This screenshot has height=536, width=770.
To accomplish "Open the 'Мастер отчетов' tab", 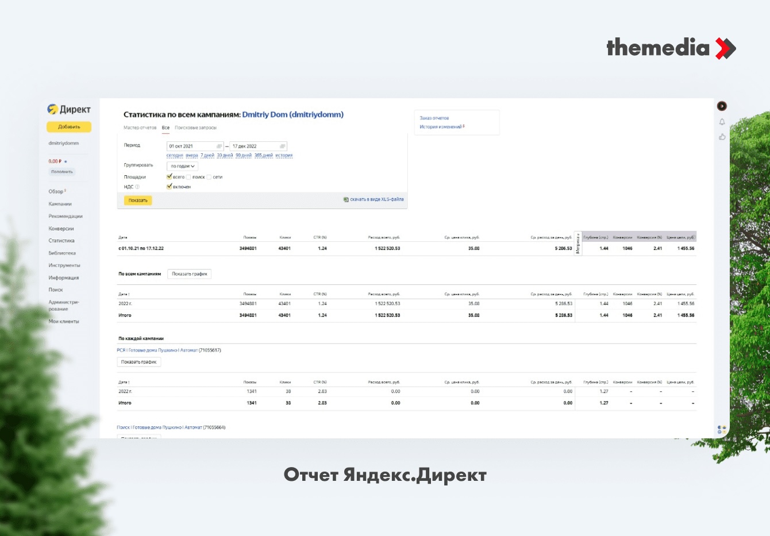I will (140, 128).
